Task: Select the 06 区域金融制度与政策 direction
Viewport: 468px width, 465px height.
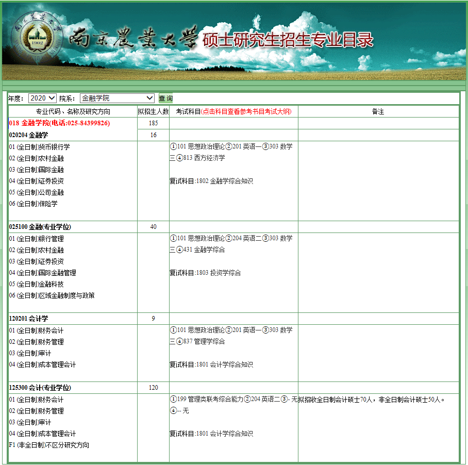Action: tap(52, 295)
